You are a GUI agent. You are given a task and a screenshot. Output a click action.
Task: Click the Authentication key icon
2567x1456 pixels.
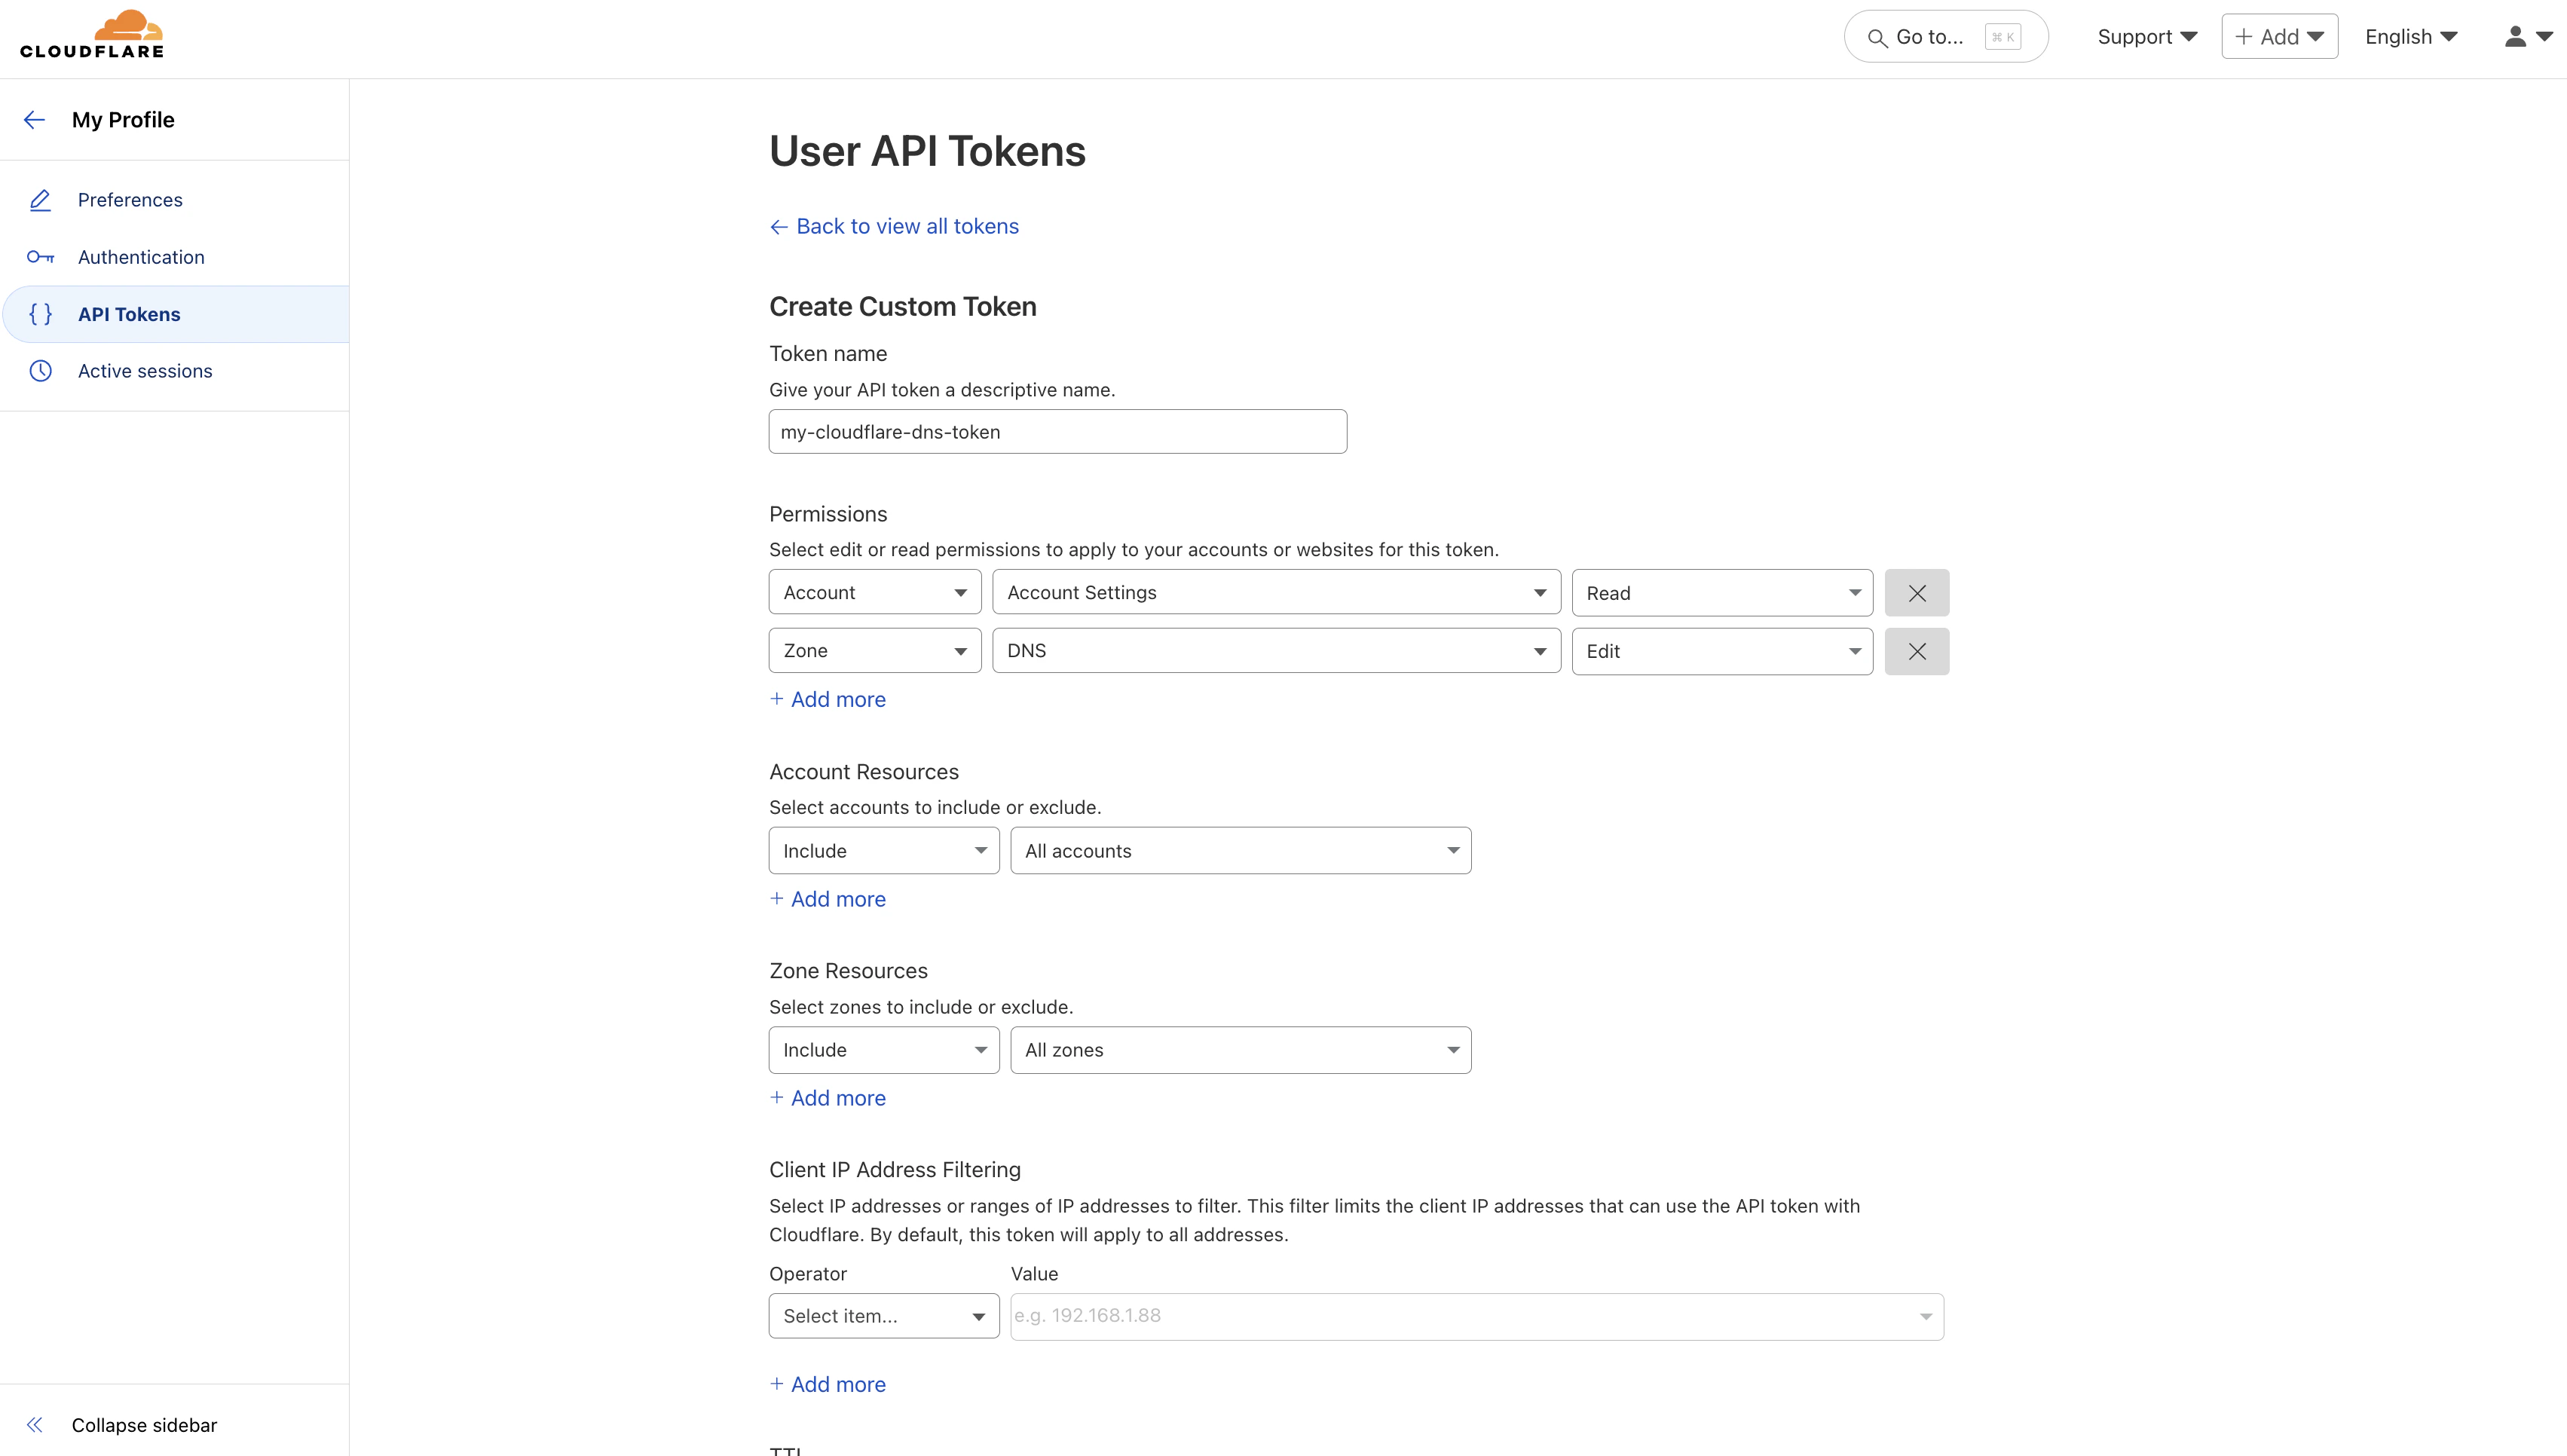[x=40, y=257]
